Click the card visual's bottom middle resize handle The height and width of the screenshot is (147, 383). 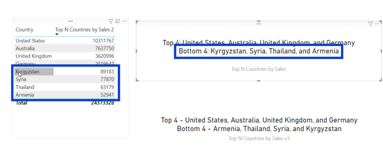259,80
